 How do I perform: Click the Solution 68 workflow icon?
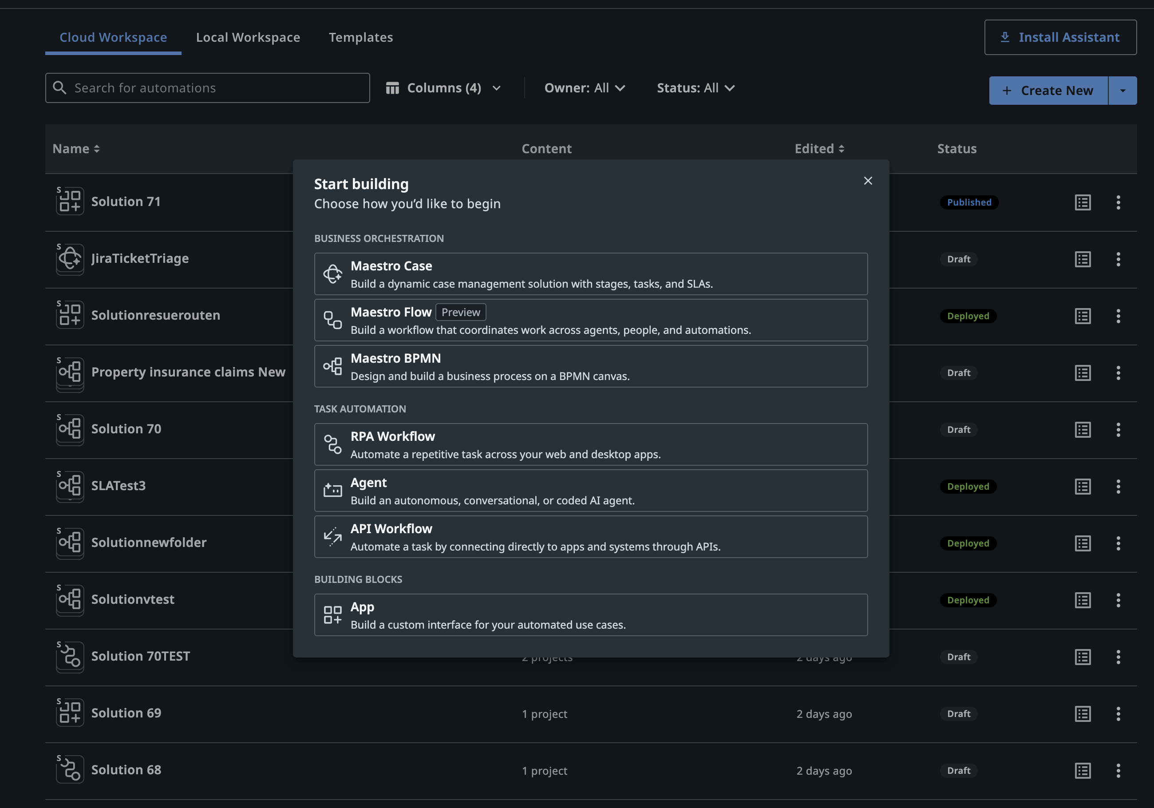tap(70, 770)
